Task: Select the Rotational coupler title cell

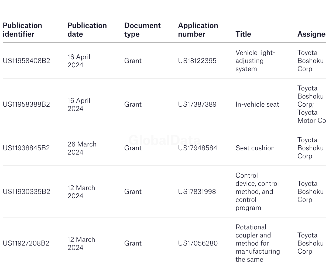Action: 258,243
